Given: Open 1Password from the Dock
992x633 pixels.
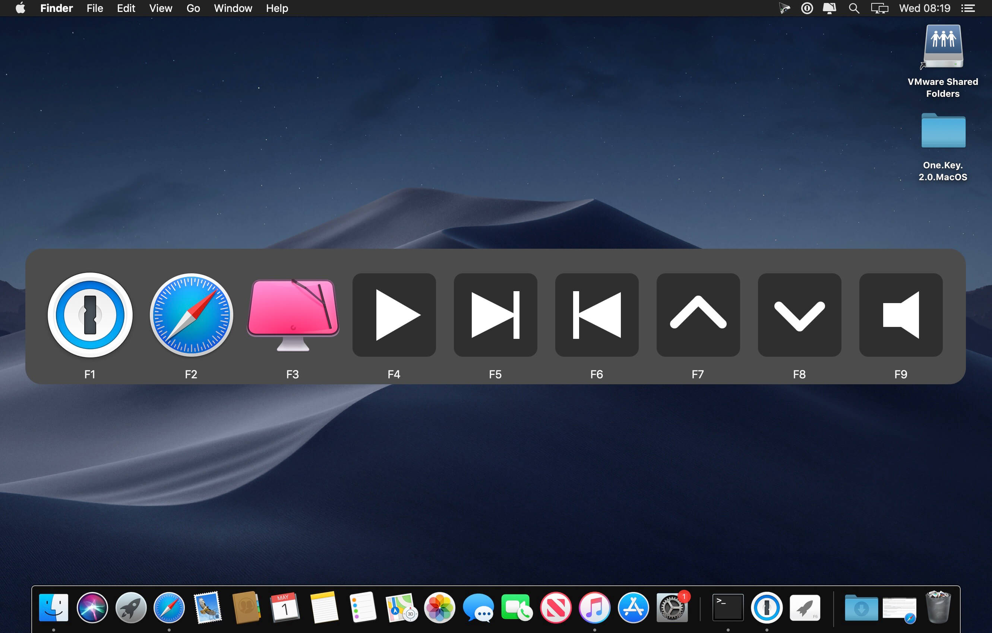Looking at the screenshot, I should click(x=767, y=607).
